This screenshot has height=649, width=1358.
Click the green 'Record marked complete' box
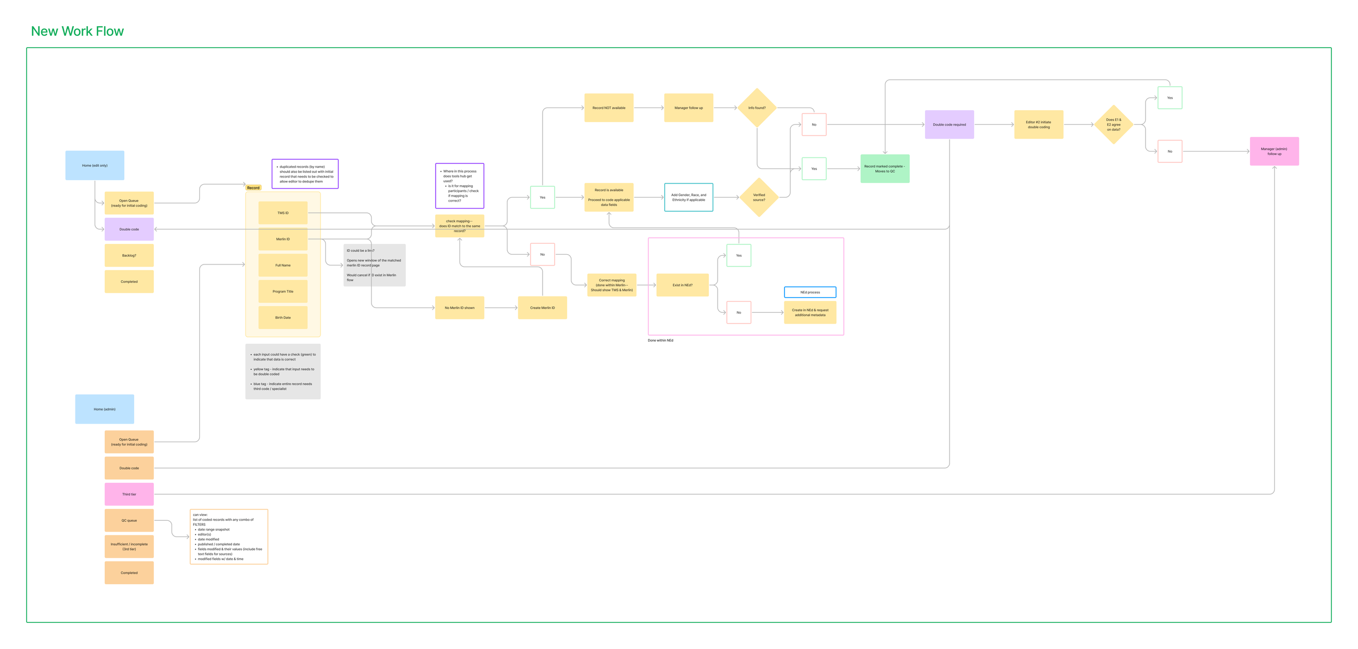[884, 168]
